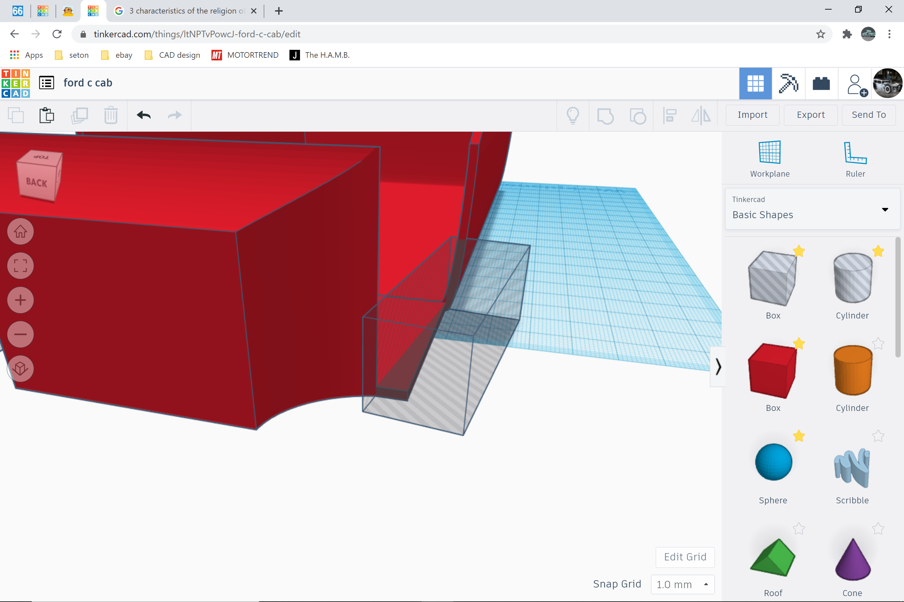Open the Tinkercad user profile avatar

887,84
